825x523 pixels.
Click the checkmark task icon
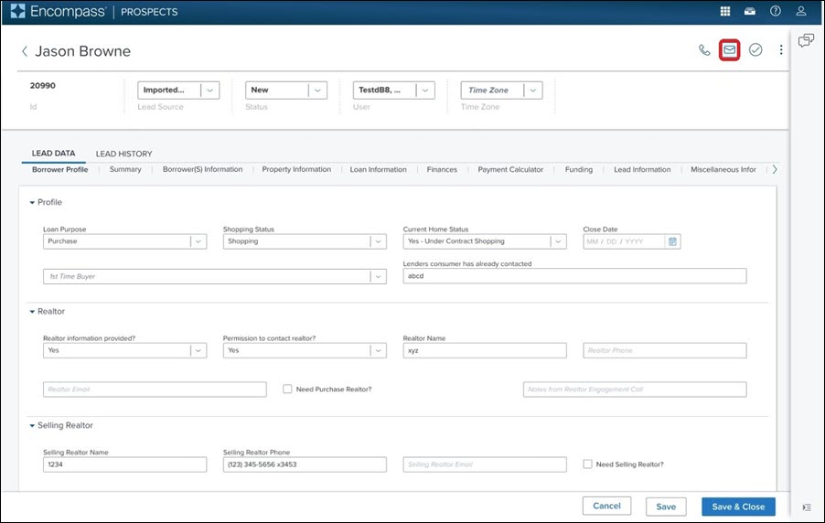click(755, 50)
